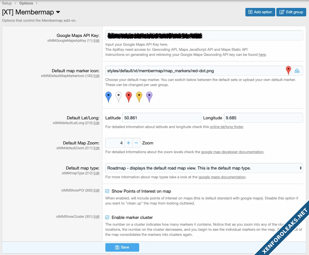Pick the yellow map marker icon

pos(139,96)
